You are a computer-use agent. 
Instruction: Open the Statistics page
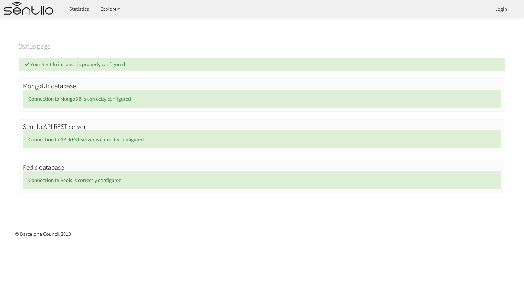(x=79, y=9)
